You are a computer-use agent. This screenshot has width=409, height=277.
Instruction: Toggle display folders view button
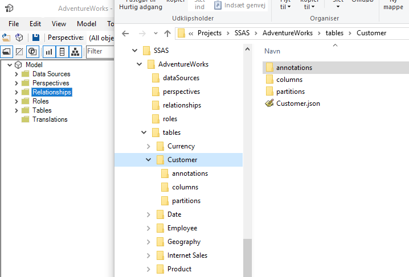(x=6, y=52)
